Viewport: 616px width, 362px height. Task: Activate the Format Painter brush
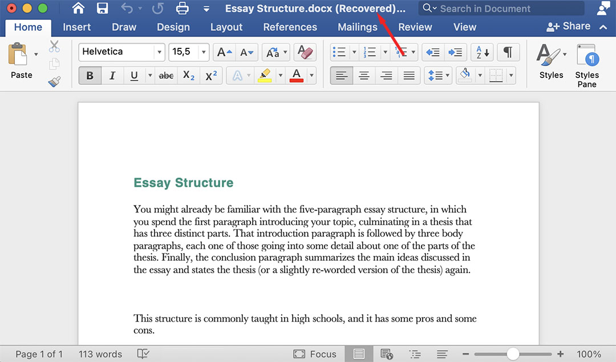pyautogui.click(x=54, y=81)
